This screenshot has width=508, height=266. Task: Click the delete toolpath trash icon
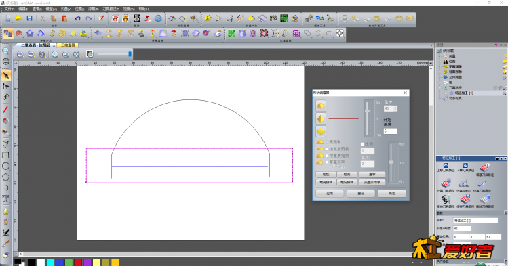point(485,199)
